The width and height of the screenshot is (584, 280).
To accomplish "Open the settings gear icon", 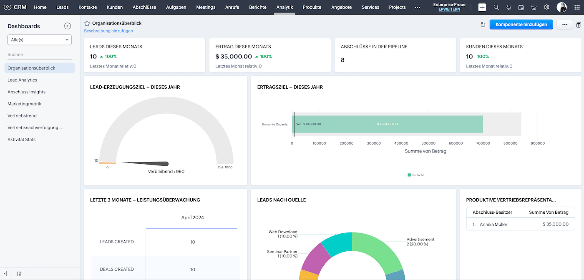I will pyautogui.click(x=546, y=7).
